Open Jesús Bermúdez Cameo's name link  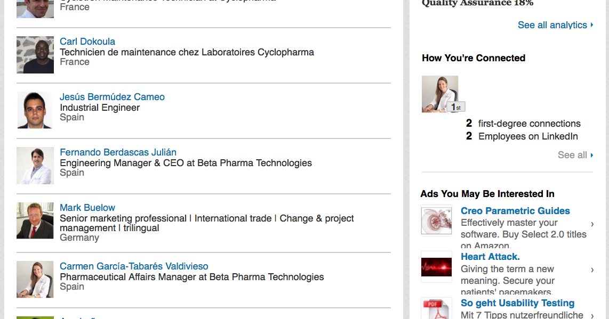[x=112, y=97]
